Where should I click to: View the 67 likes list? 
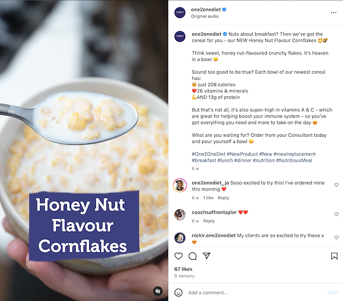tap(183, 269)
